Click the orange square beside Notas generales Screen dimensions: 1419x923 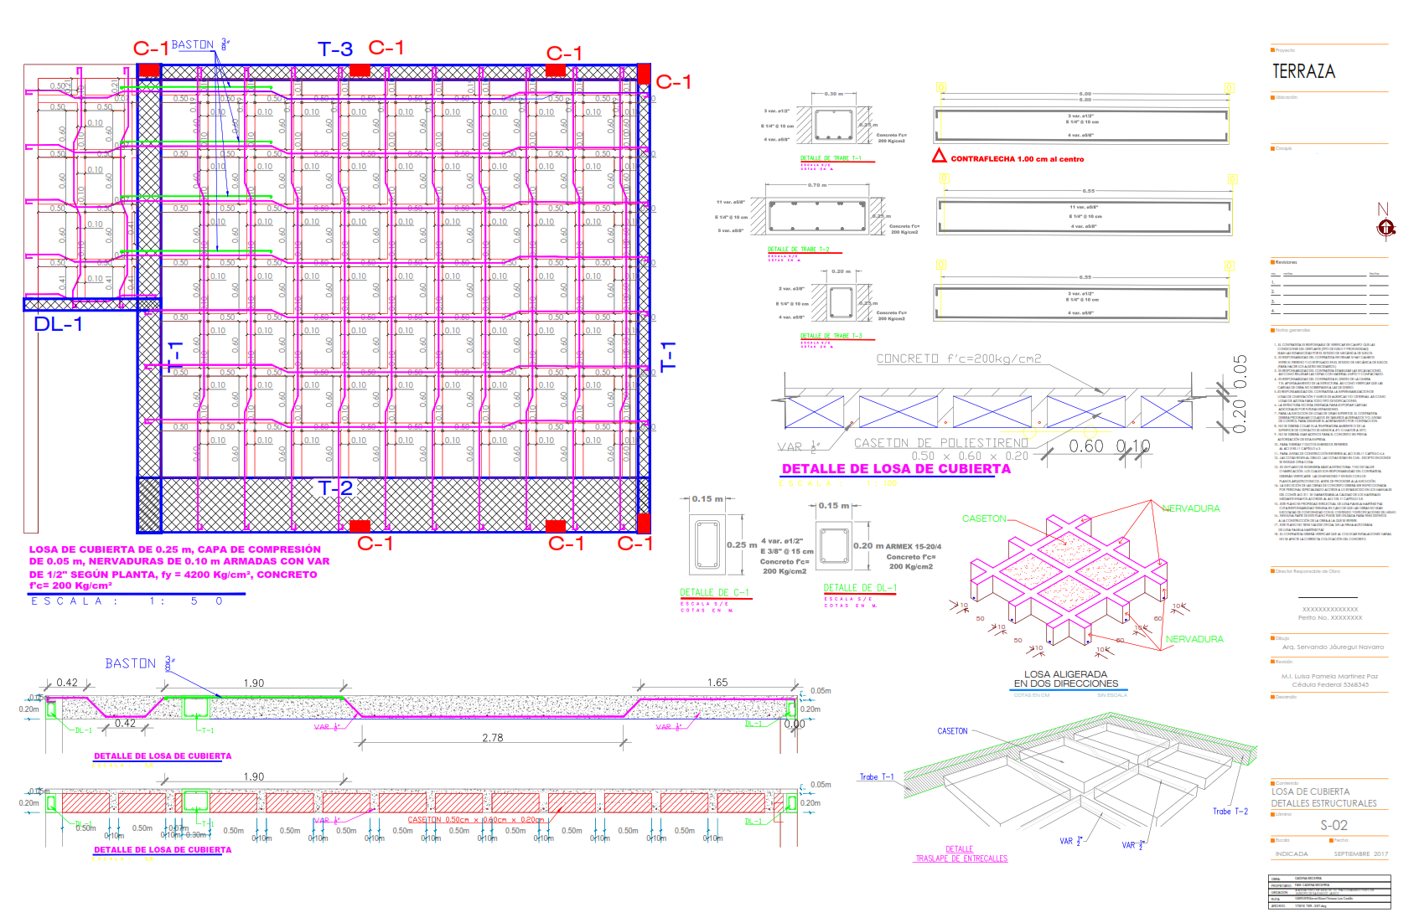click(x=1272, y=330)
